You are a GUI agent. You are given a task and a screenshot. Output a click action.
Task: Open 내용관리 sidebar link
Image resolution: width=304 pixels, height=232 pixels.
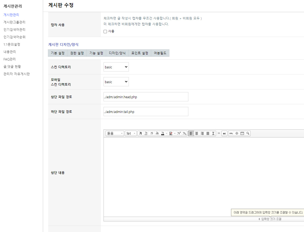coord(10,52)
